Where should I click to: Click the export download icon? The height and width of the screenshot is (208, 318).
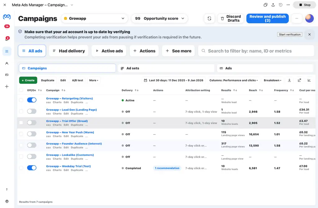(289, 80)
